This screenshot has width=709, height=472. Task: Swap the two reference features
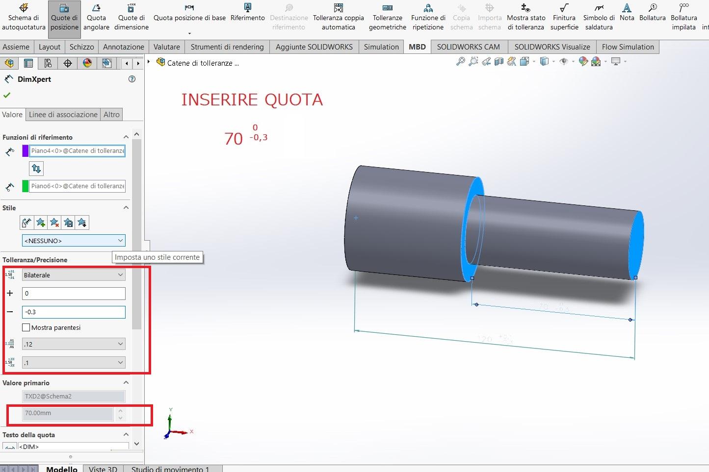36,169
